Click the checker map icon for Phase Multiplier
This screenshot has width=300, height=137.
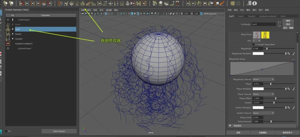click(289, 89)
